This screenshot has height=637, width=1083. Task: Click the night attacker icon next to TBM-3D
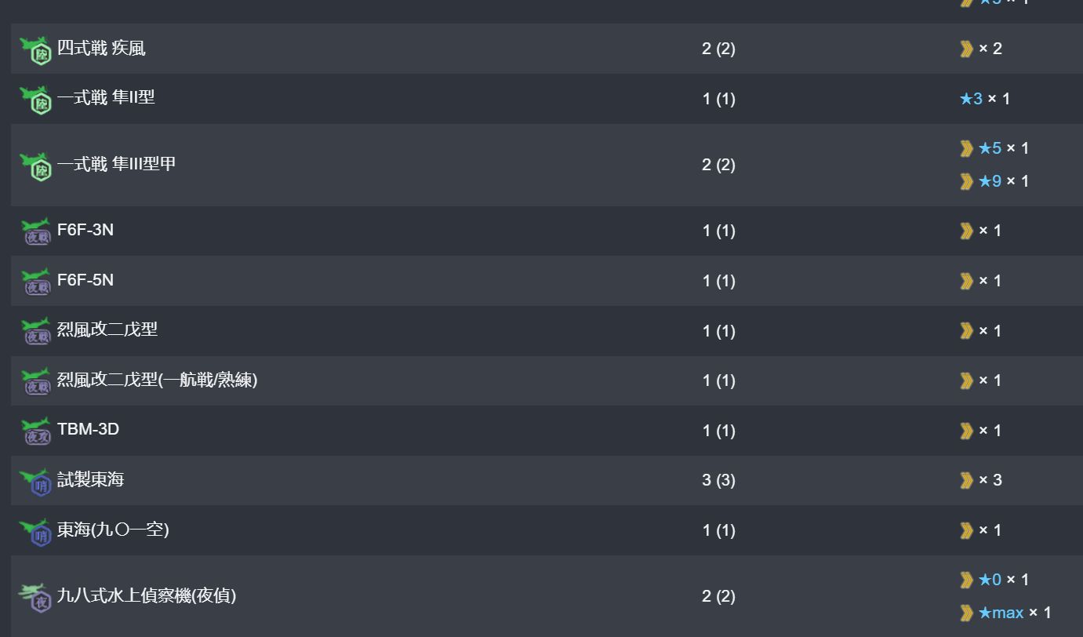(x=35, y=431)
